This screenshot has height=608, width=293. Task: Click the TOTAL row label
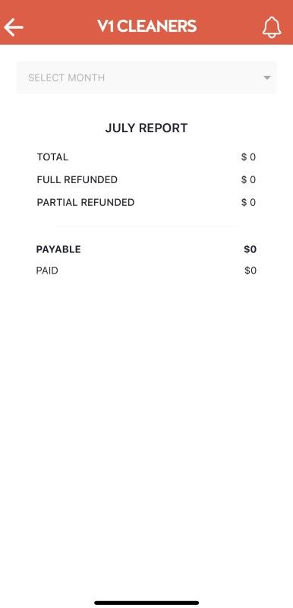[x=52, y=157]
